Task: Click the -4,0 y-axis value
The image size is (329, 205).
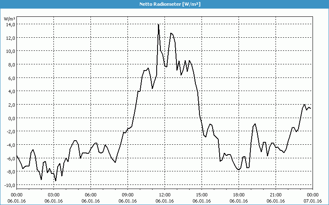Action: (11, 145)
